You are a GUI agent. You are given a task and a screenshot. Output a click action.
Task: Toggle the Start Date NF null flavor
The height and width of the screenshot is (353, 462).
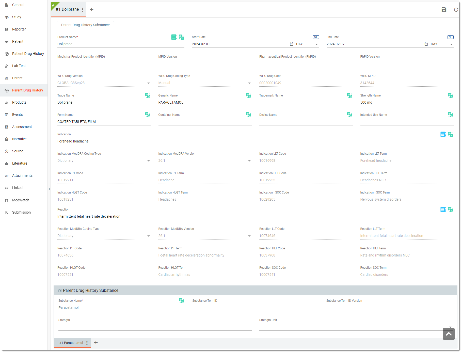coord(316,37)
